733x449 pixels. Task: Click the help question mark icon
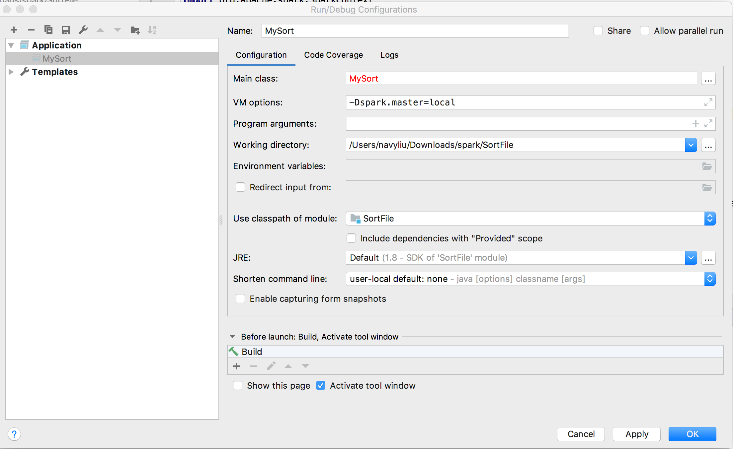point(14,434)
